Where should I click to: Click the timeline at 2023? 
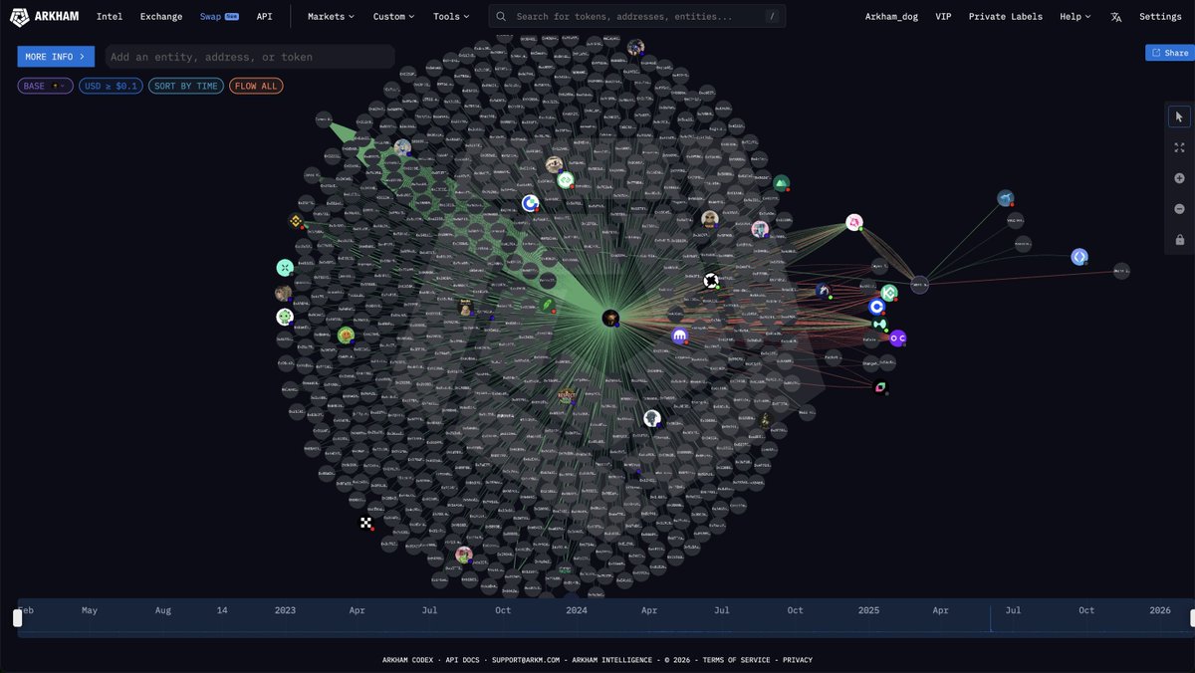285,610
